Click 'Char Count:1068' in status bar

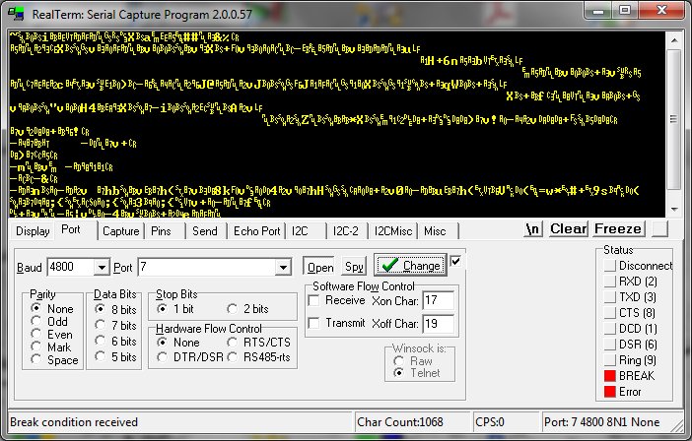(x=400, y=422)
